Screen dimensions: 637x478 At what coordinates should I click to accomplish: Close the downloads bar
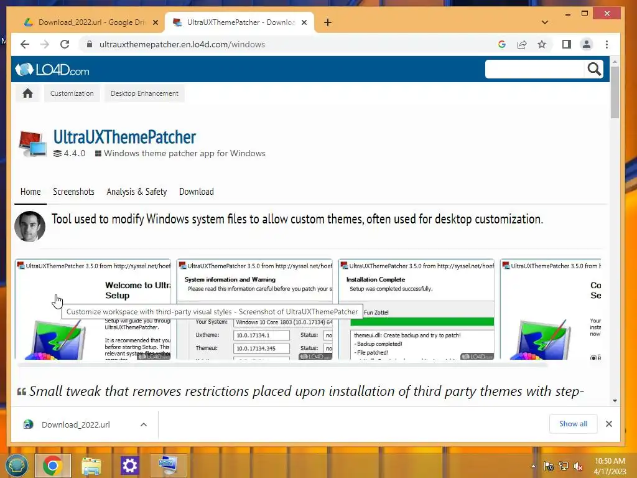[x=608, y=424]
